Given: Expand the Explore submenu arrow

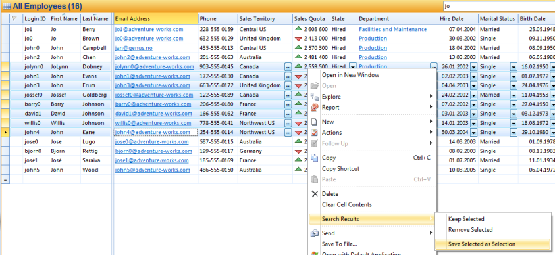Looking at the screenshot, I should click(x=431, y=97).
